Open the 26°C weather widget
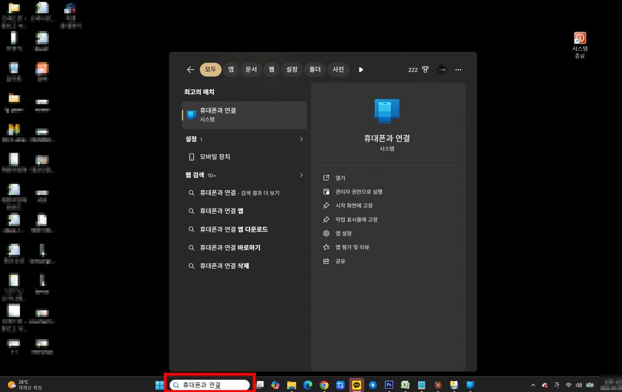622x392 pixels. point(25,385)
